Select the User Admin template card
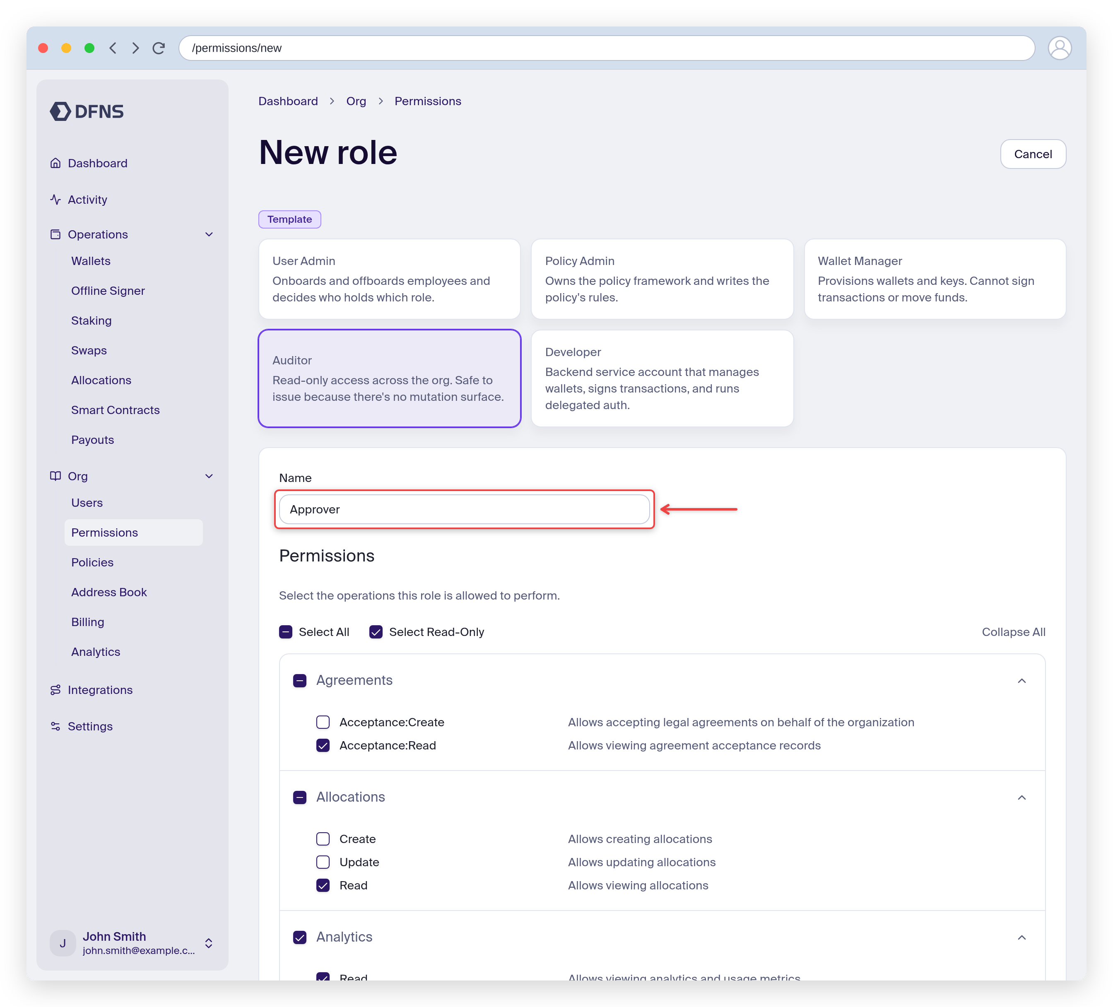 (389, 279)
